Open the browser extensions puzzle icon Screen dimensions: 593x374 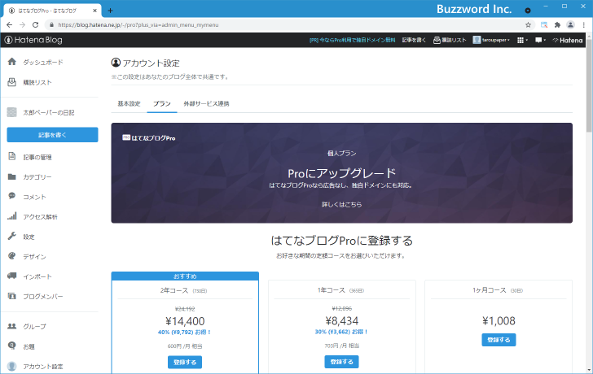[557, 25]
